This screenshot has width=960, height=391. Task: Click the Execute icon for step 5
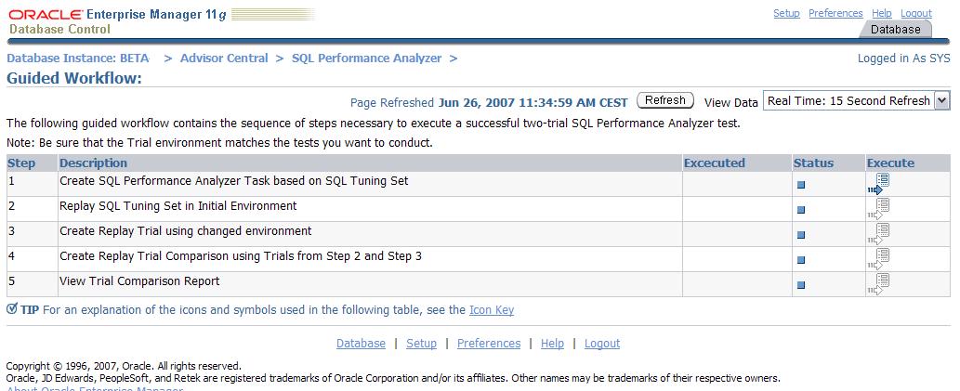879,283
